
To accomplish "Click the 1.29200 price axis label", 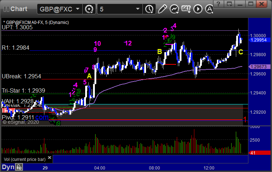I will coord(258,112).
